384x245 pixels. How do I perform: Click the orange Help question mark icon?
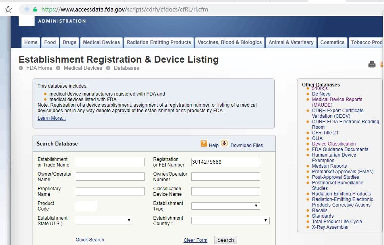pos(204,144)
